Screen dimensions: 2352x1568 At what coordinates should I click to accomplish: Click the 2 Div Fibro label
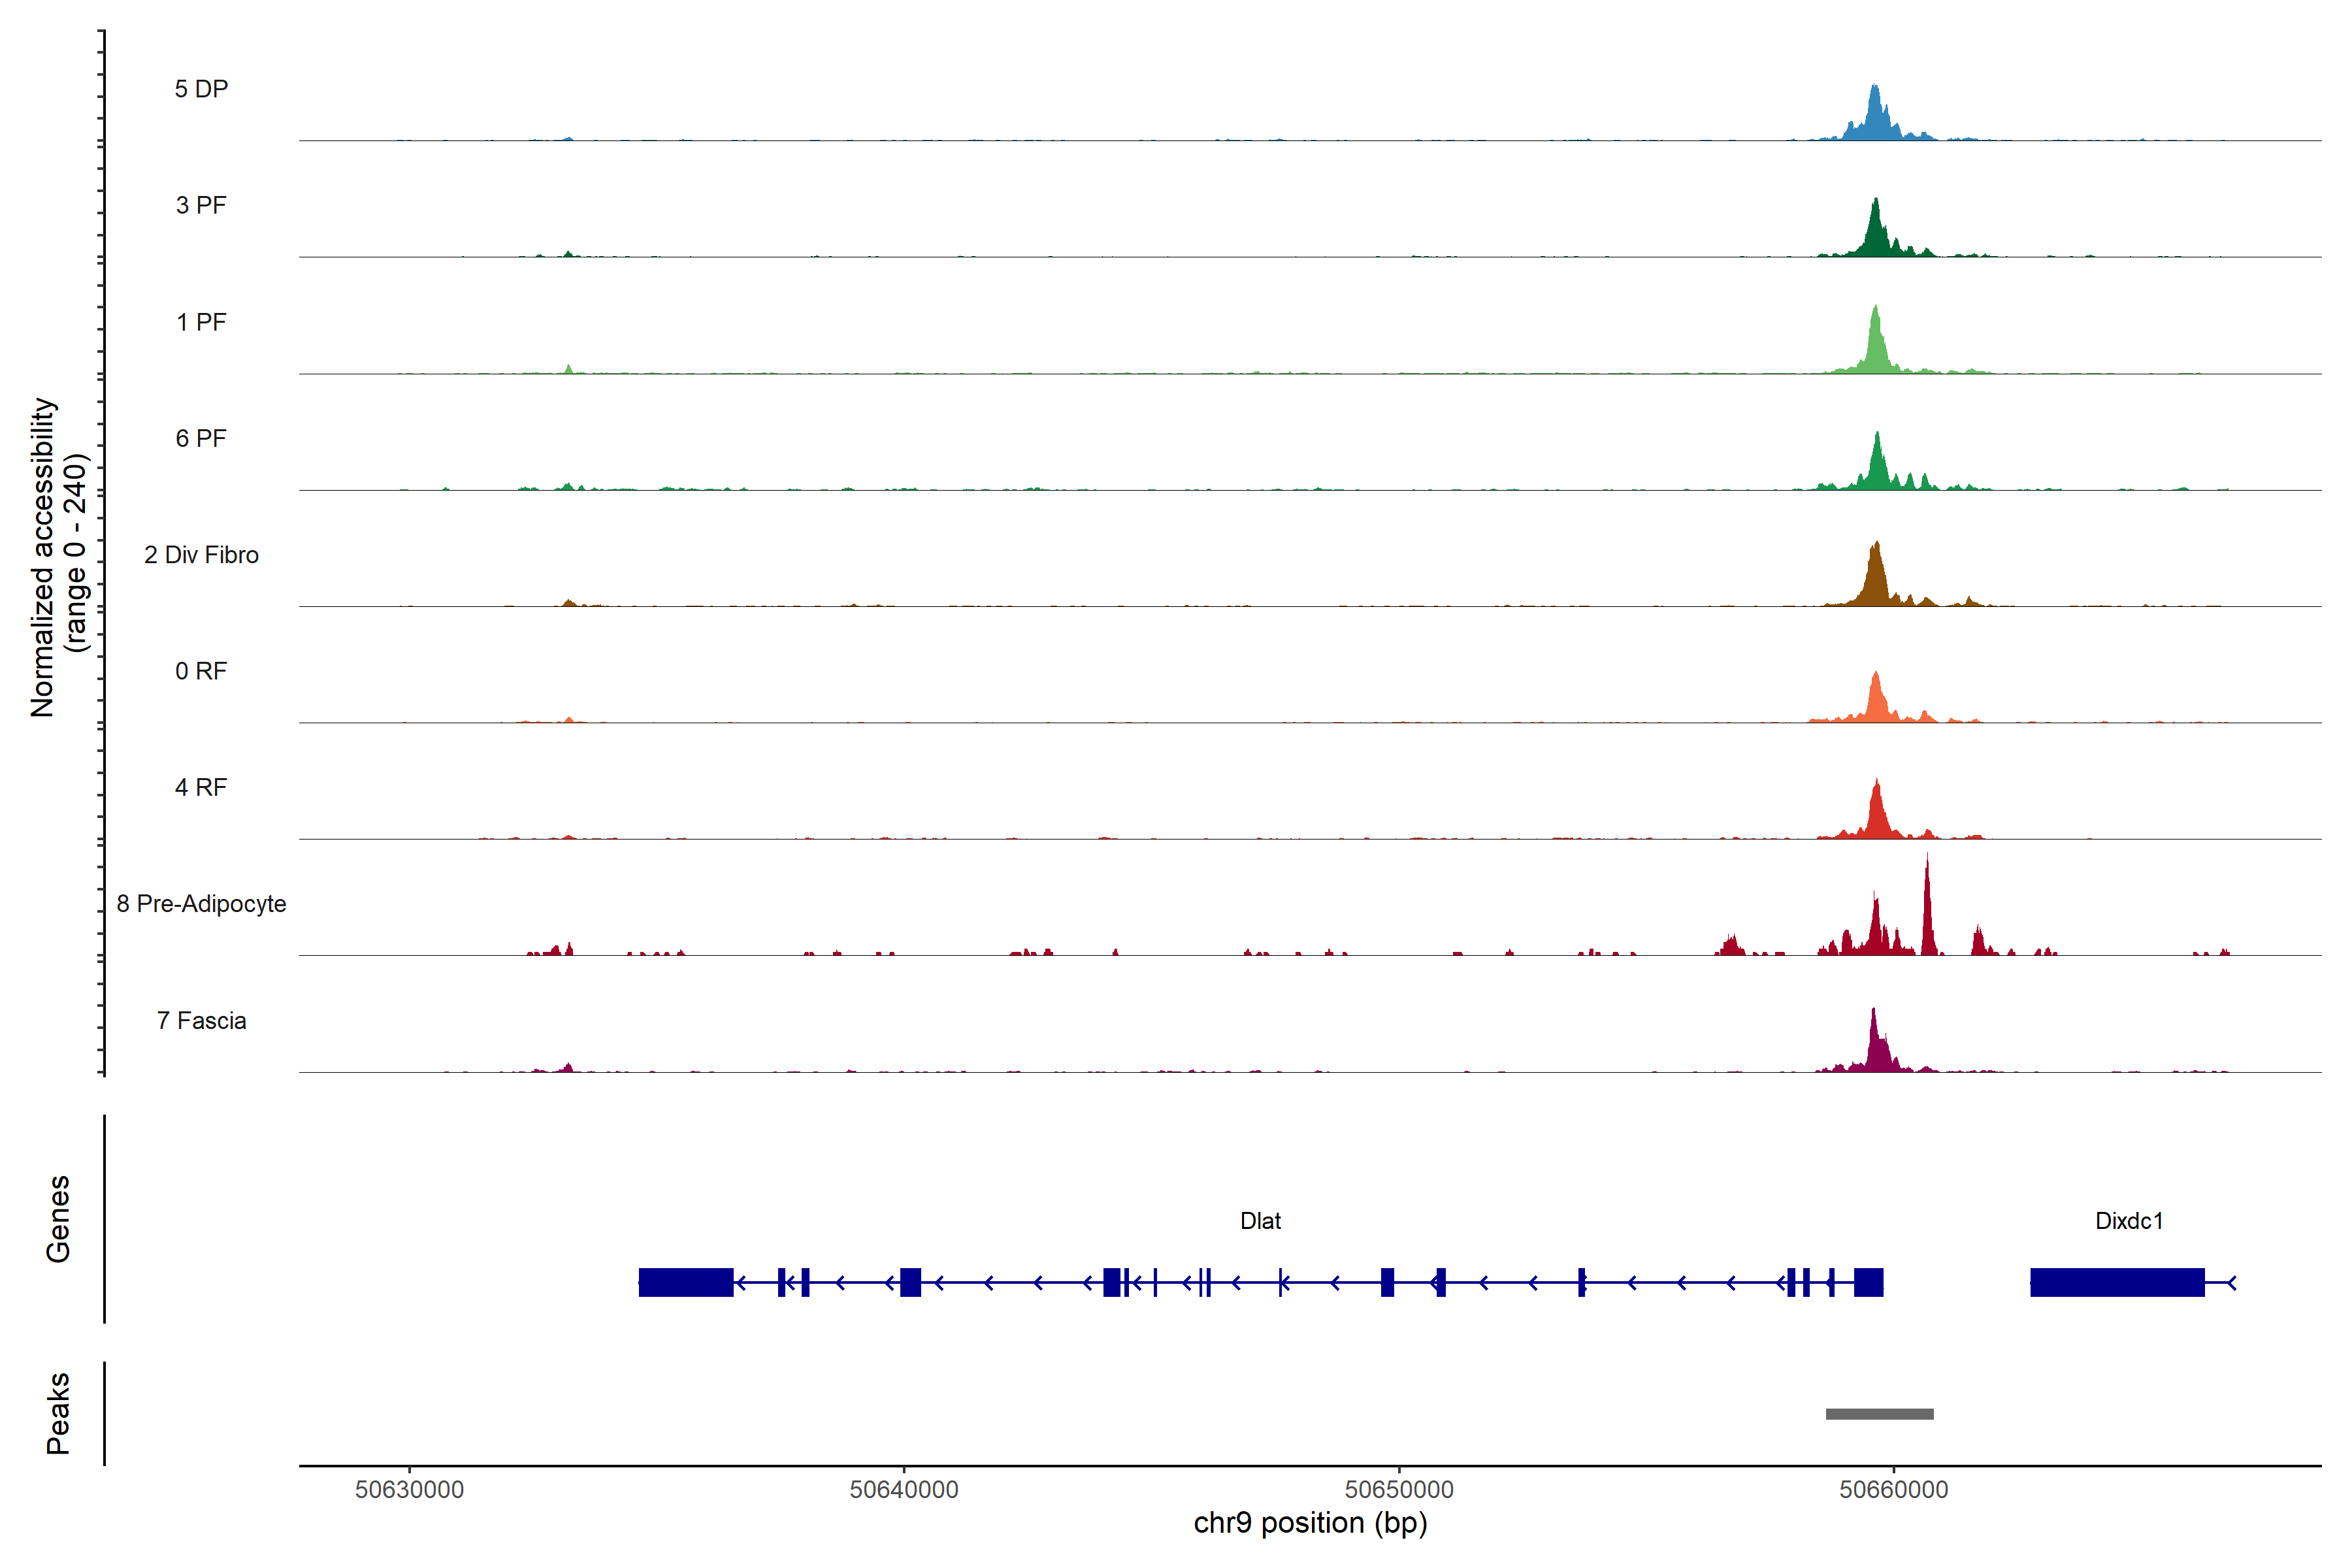[201, 555]
